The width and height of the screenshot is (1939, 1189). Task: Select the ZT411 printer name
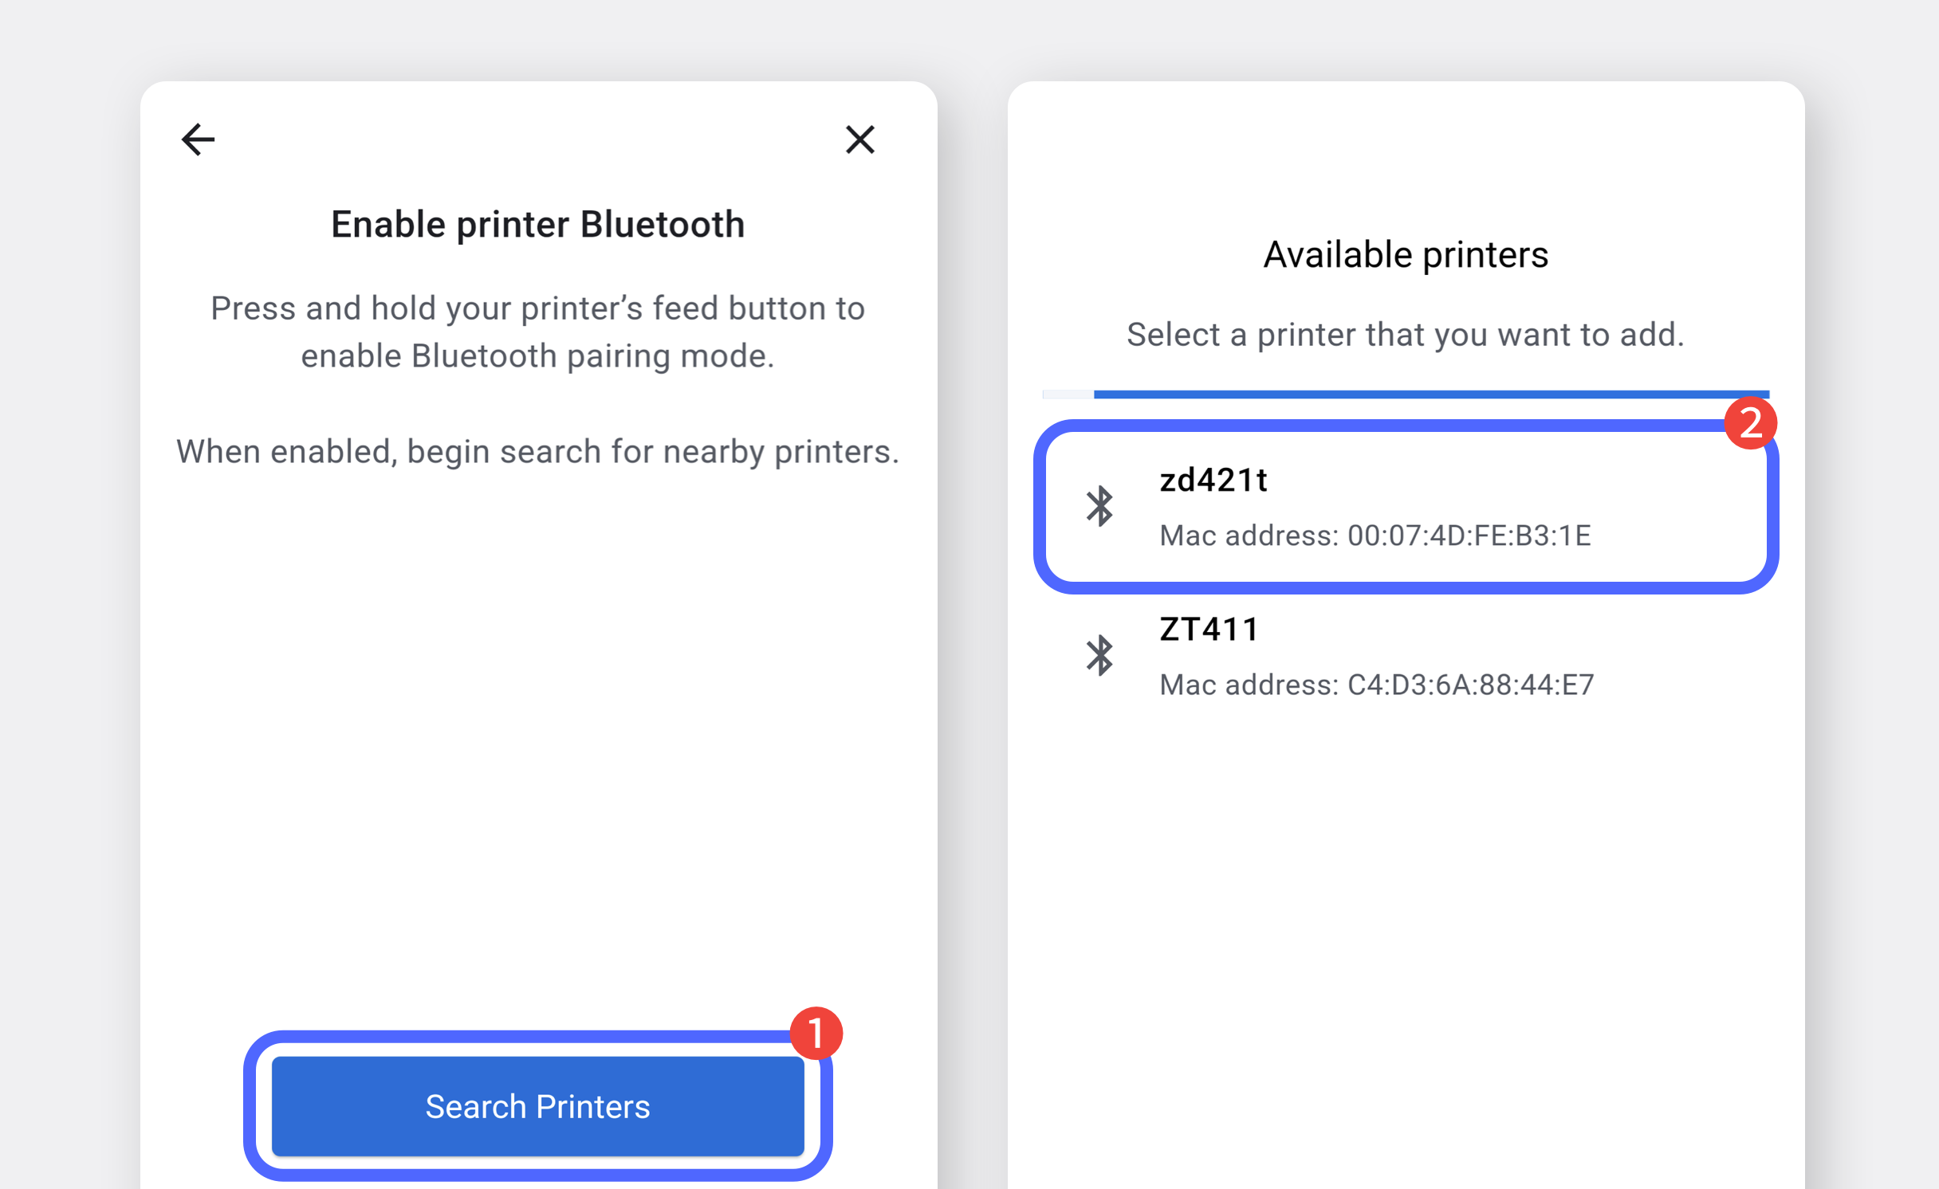1209,629
